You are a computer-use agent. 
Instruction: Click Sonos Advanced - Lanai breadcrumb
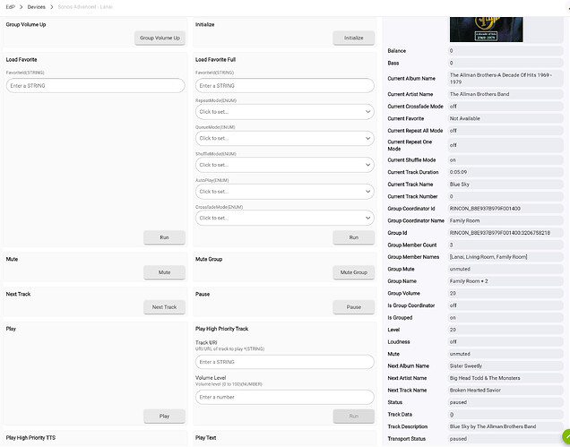[85, 7]
